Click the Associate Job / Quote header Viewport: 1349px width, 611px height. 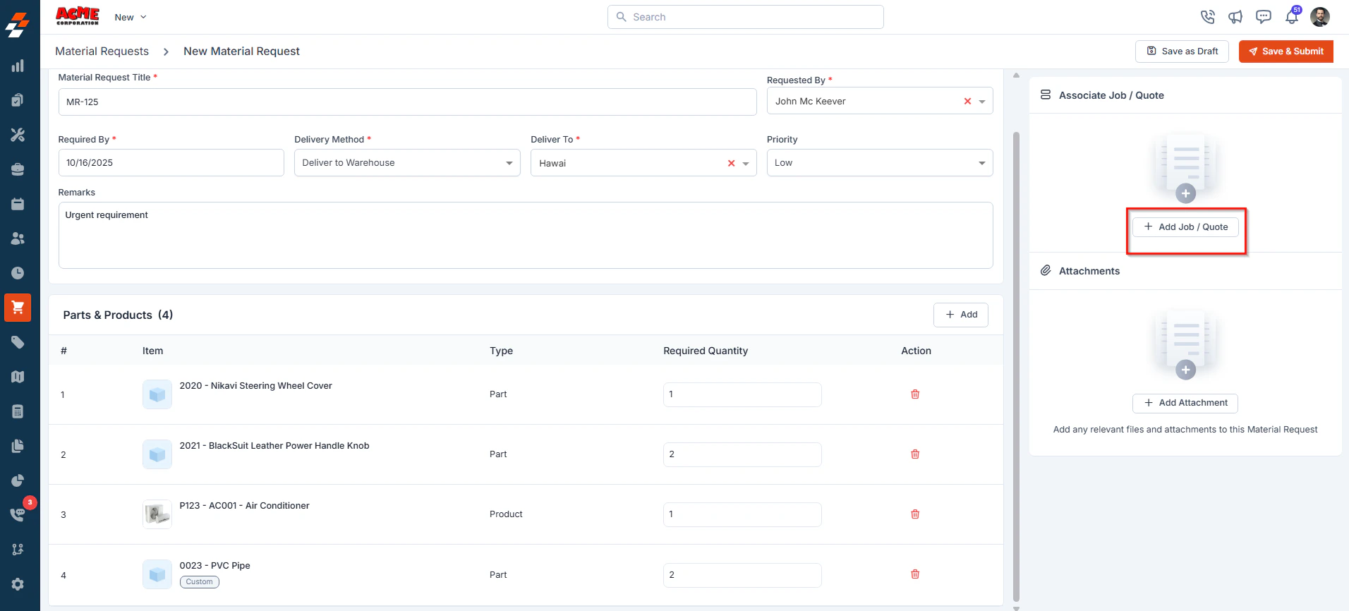1111,95
